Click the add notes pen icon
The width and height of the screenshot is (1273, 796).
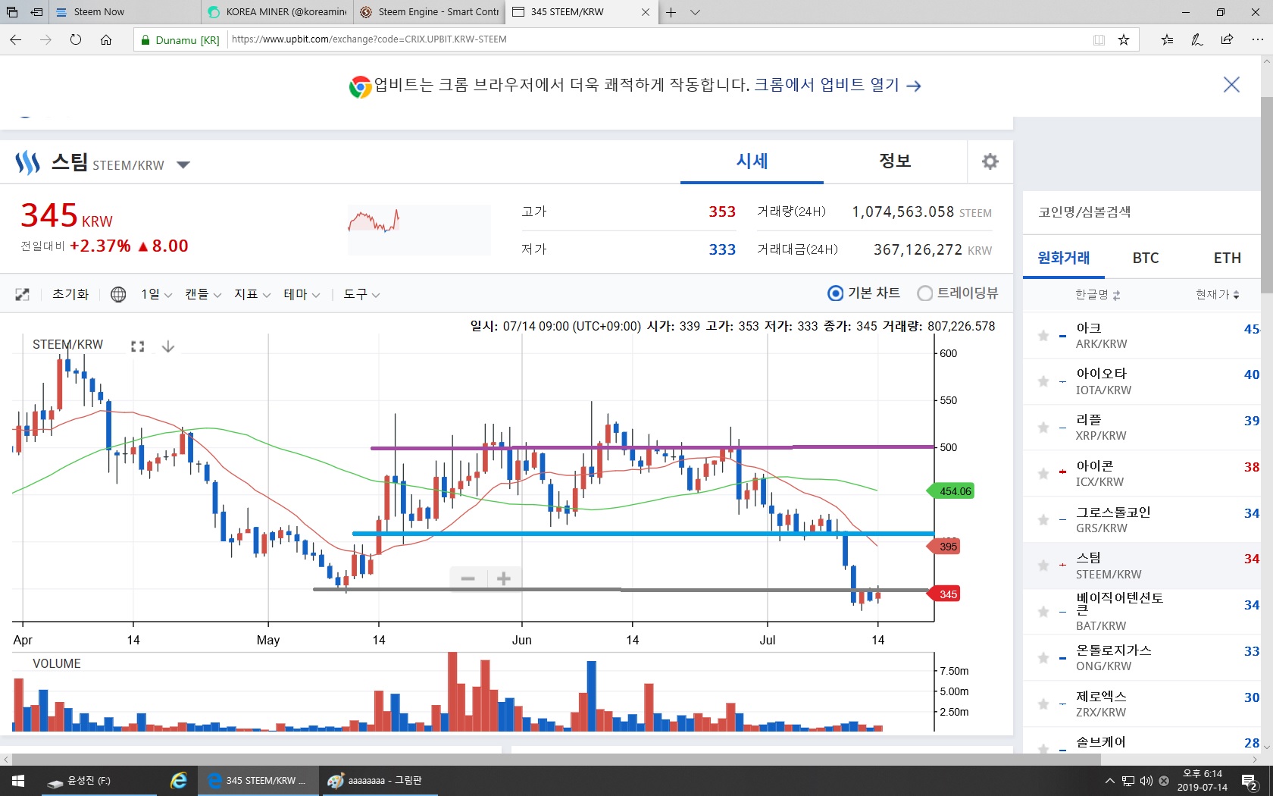pos(1197,39)
